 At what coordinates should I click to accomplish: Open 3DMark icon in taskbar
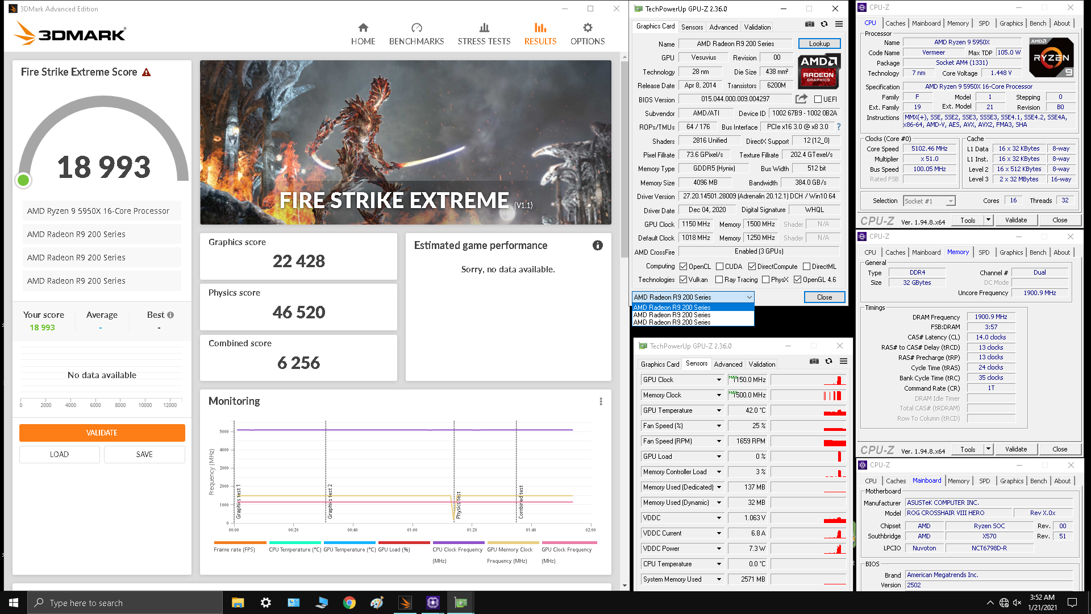(x=405, y=603)
